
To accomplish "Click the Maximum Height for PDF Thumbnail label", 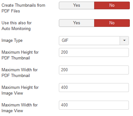I will point(20,55).
